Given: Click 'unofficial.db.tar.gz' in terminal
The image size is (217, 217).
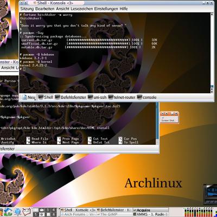Looking at the screenshot, I should point(40,43).
